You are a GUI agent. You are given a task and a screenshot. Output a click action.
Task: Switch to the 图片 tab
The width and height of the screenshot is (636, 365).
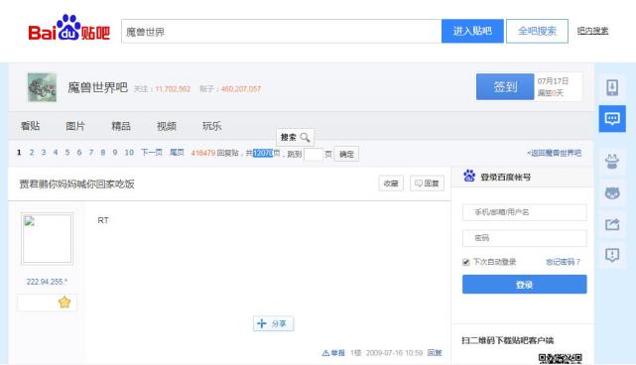coord(75,126)
